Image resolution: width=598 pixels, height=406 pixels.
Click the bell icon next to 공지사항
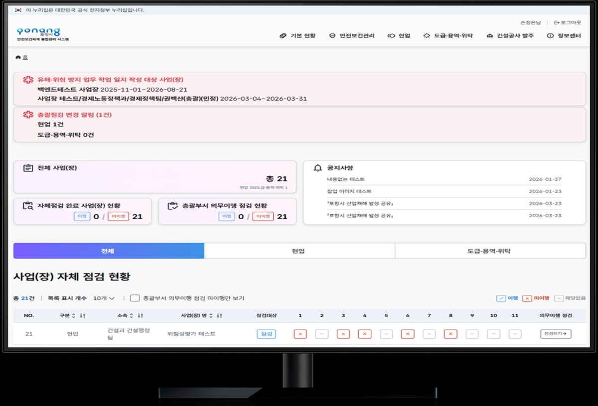317,168
